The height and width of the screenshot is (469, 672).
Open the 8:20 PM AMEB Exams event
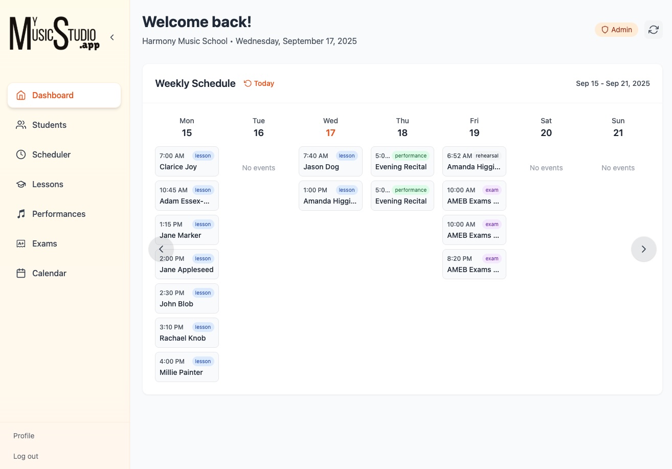[x=474, y=264]
